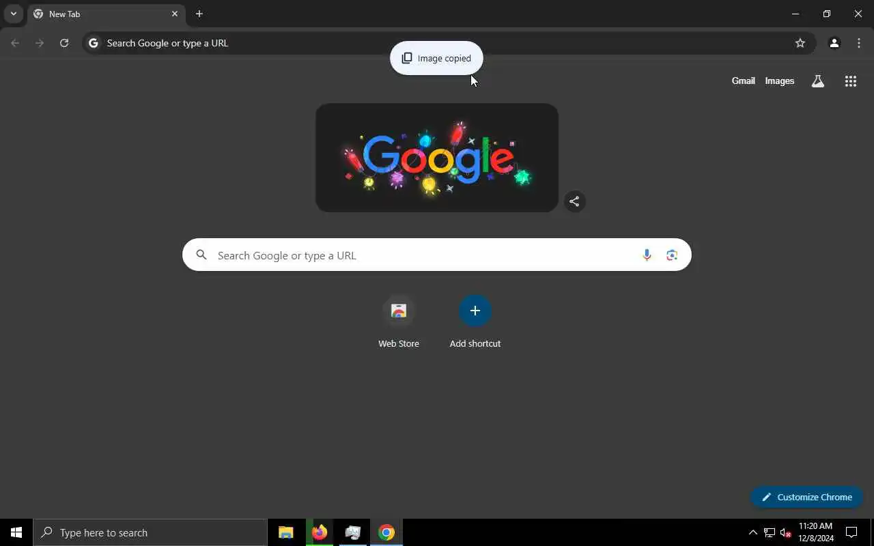Open Windows notification center
Viewport: 874px width, 546px height.
(x=851, y=532)
